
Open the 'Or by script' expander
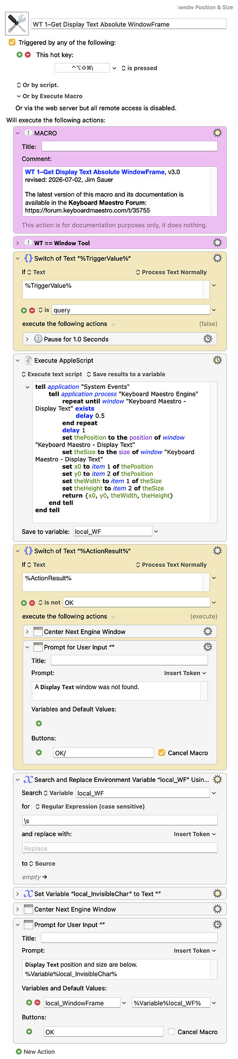(x=19, y=85)
